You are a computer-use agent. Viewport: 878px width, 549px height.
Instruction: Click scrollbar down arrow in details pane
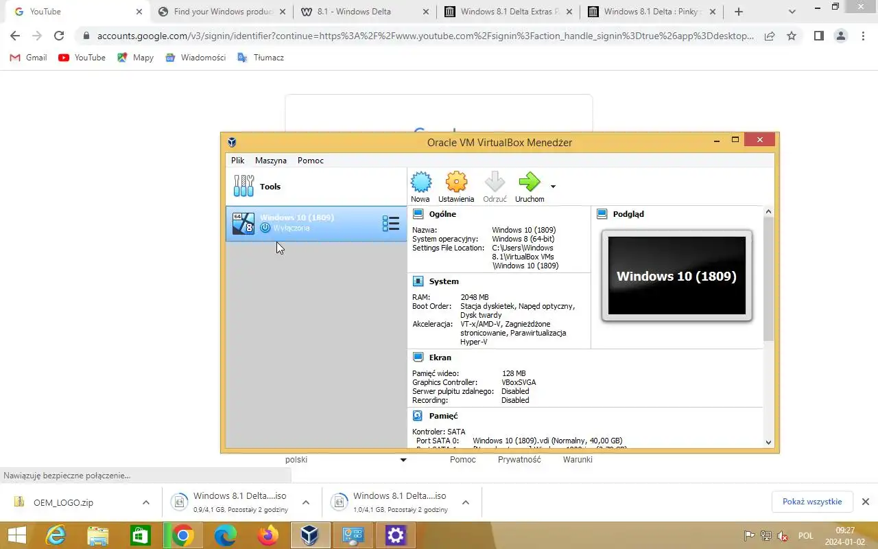tap(768, 443)
